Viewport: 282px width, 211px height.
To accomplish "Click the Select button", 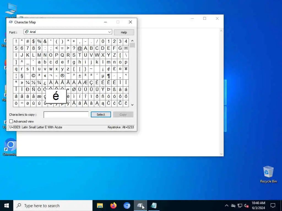I will (x=101, y=115).
